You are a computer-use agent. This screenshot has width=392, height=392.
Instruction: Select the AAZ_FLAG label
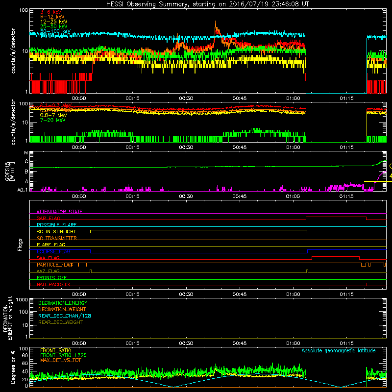click(48, 271)
